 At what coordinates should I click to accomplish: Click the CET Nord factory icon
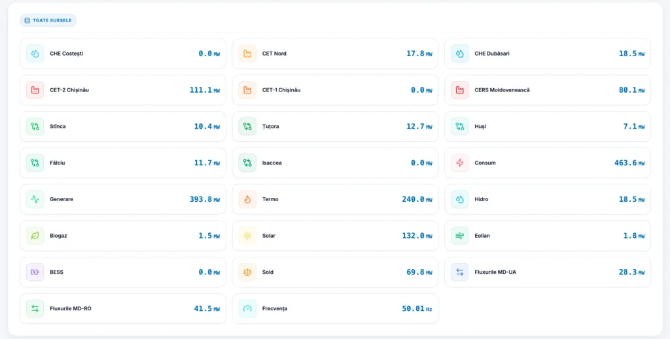point(247,54)
